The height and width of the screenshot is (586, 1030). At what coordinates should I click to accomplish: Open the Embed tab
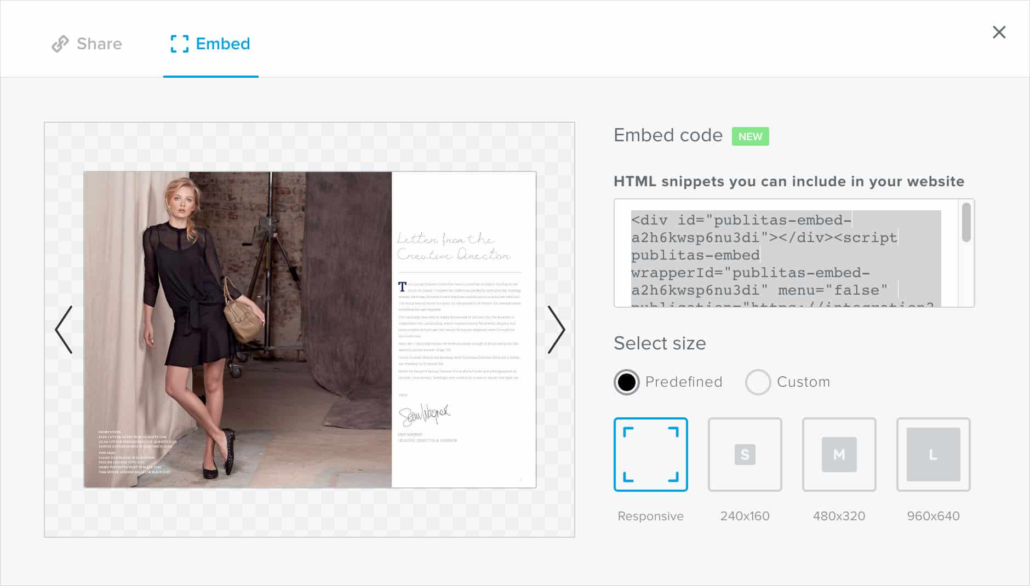pyautogui.click(x=223, y=44)
